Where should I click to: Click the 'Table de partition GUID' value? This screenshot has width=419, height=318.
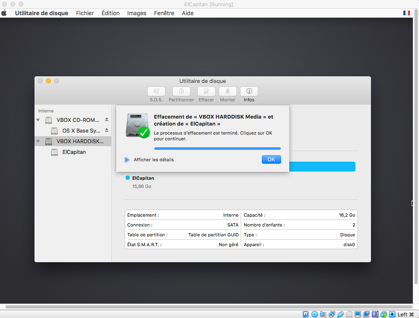[x=213, y=235]
